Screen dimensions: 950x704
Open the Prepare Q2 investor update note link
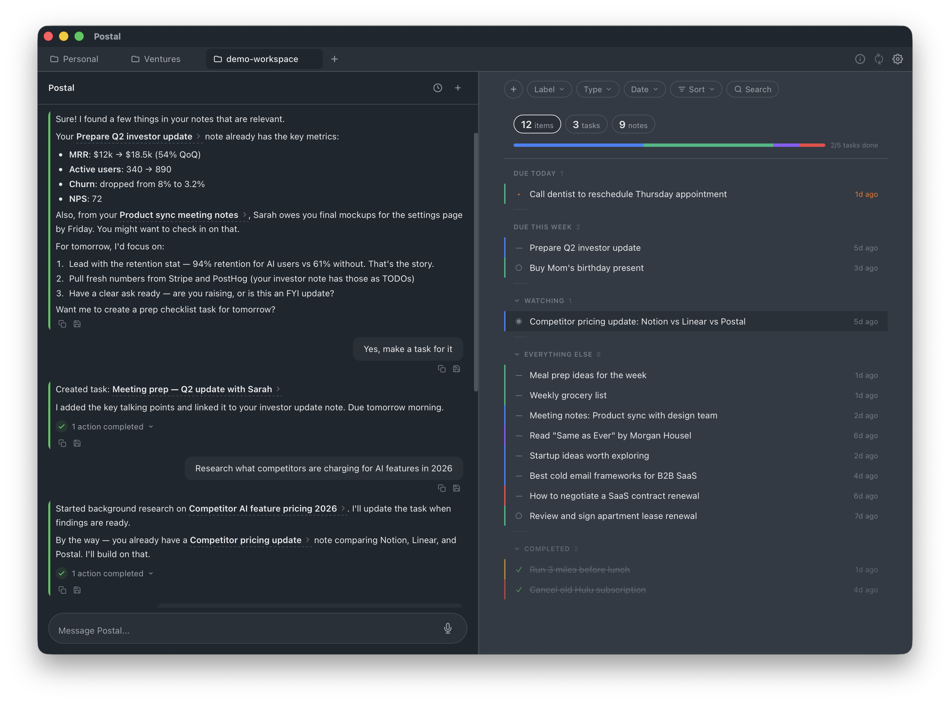[x=134, y=136]
